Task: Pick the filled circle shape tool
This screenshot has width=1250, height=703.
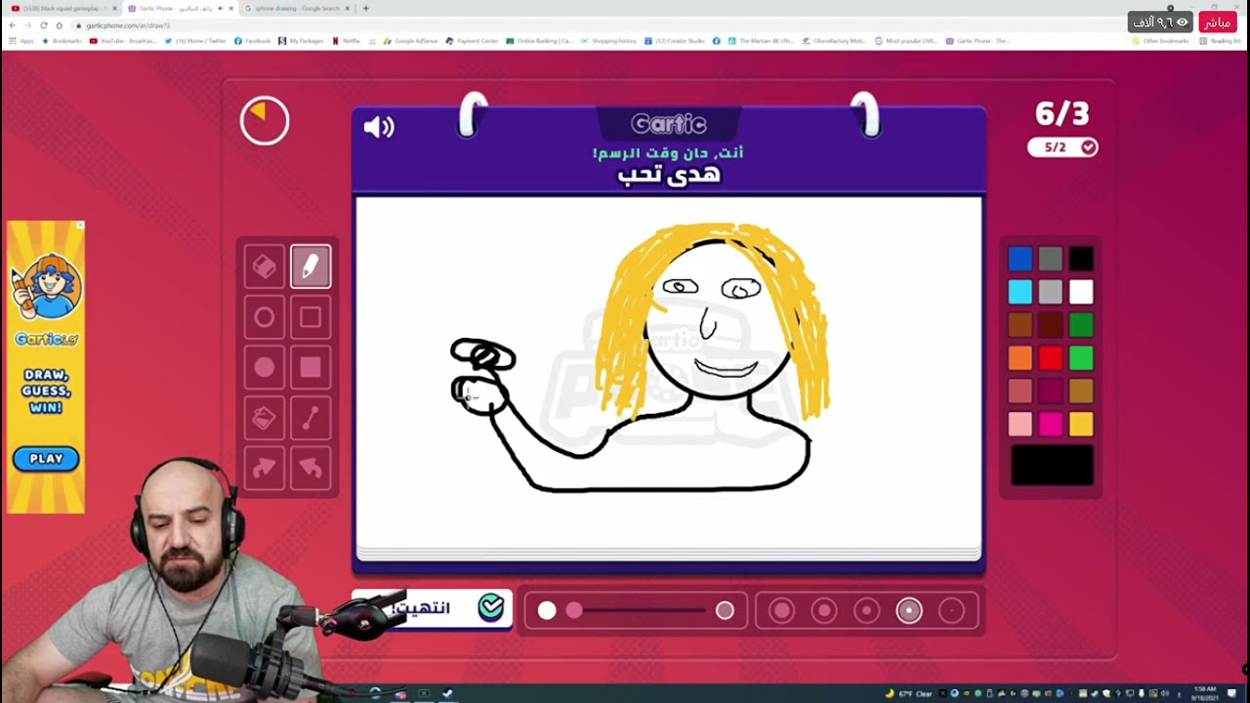Action: [x=264, y=367]
